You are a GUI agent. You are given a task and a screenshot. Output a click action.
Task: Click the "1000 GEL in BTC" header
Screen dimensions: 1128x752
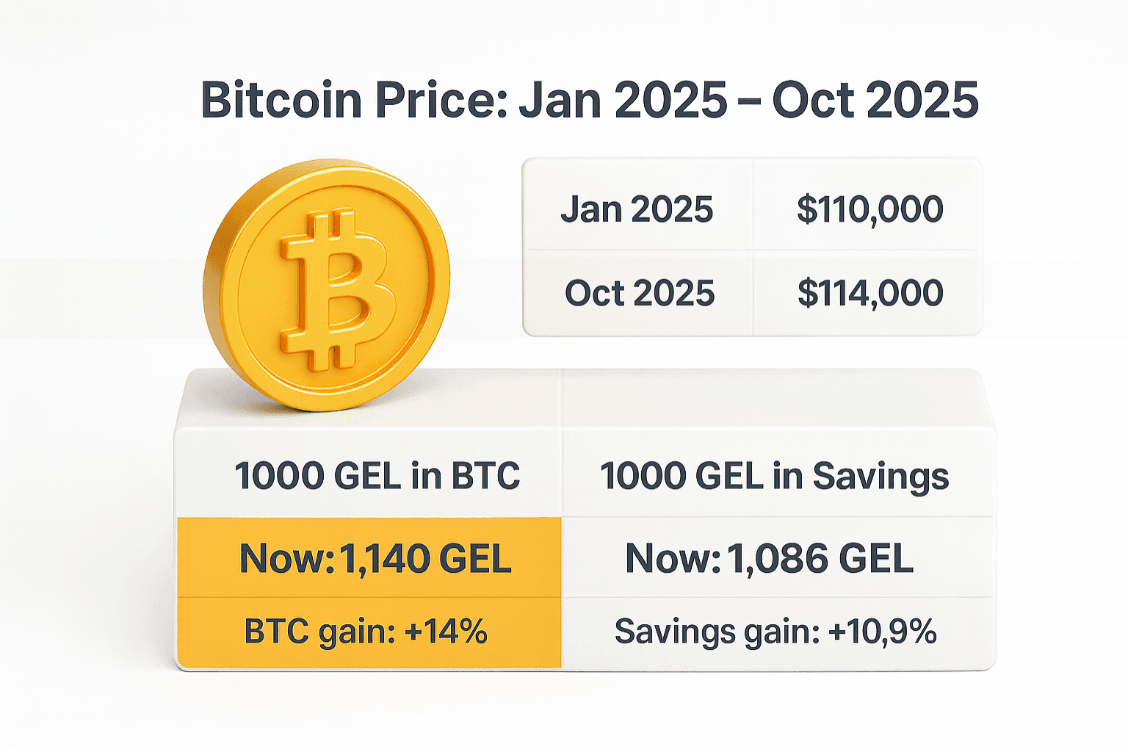coord(377,476)
